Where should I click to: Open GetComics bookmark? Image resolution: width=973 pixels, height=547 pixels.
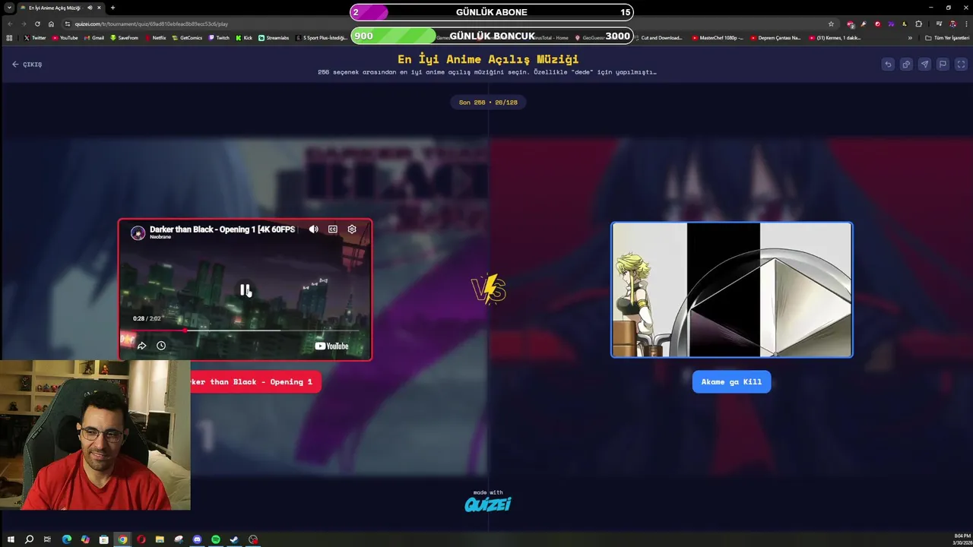pyautogui.click(x=187, y=38)
